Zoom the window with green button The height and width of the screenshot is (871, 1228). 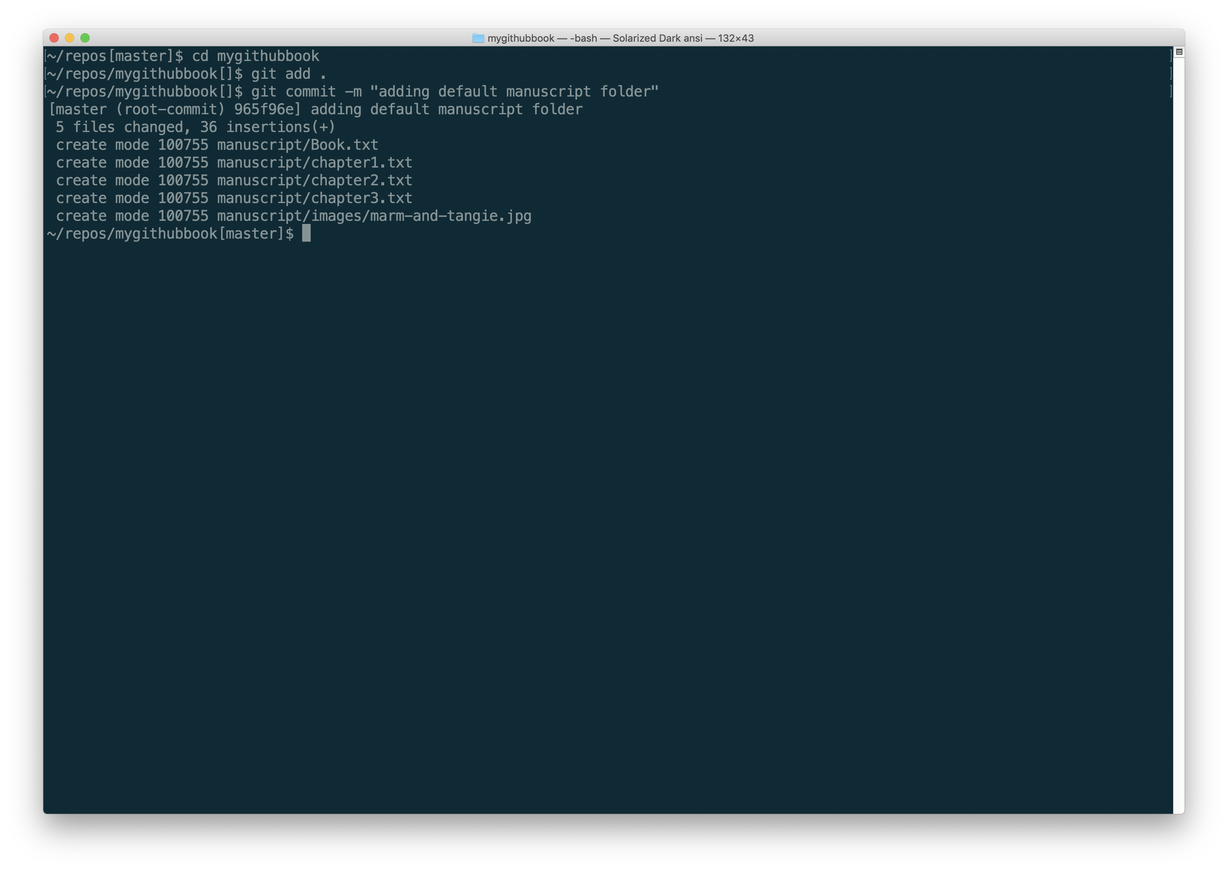pos(85,38)
